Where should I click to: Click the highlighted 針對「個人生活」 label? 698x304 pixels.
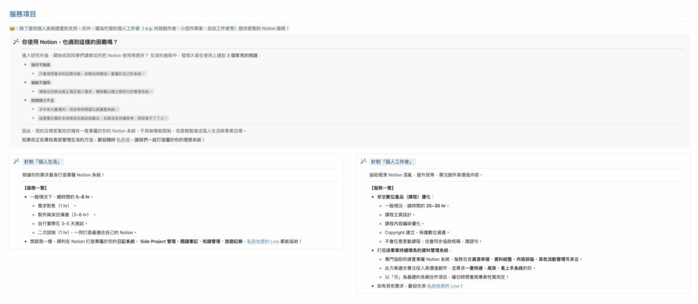[44, 162]
